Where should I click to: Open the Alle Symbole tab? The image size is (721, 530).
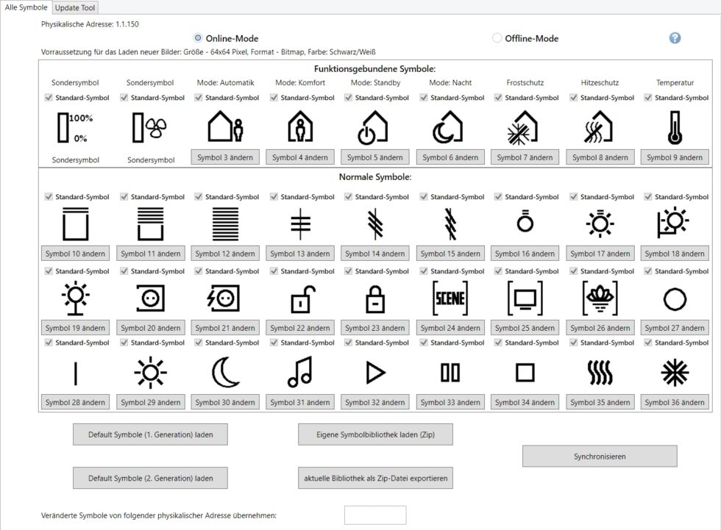tap(26, 7)
